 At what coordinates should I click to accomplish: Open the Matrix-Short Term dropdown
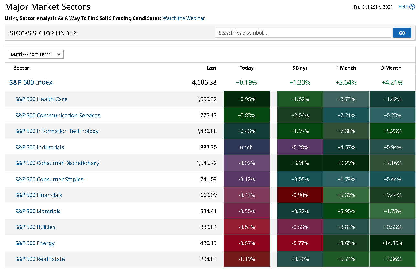pyautogui.click(x=36, y=54)
